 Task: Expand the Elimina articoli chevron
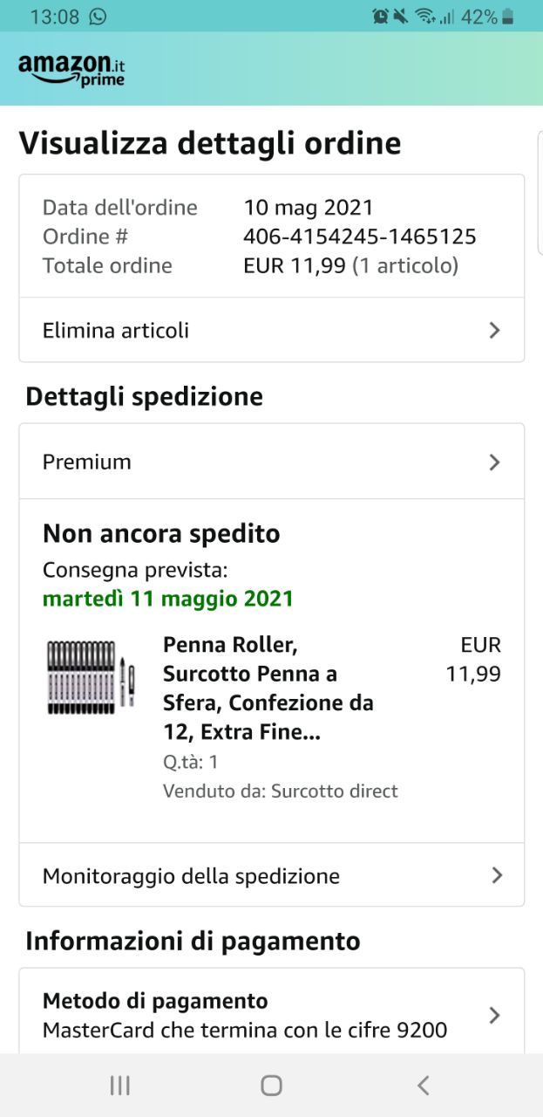(494, 330)
